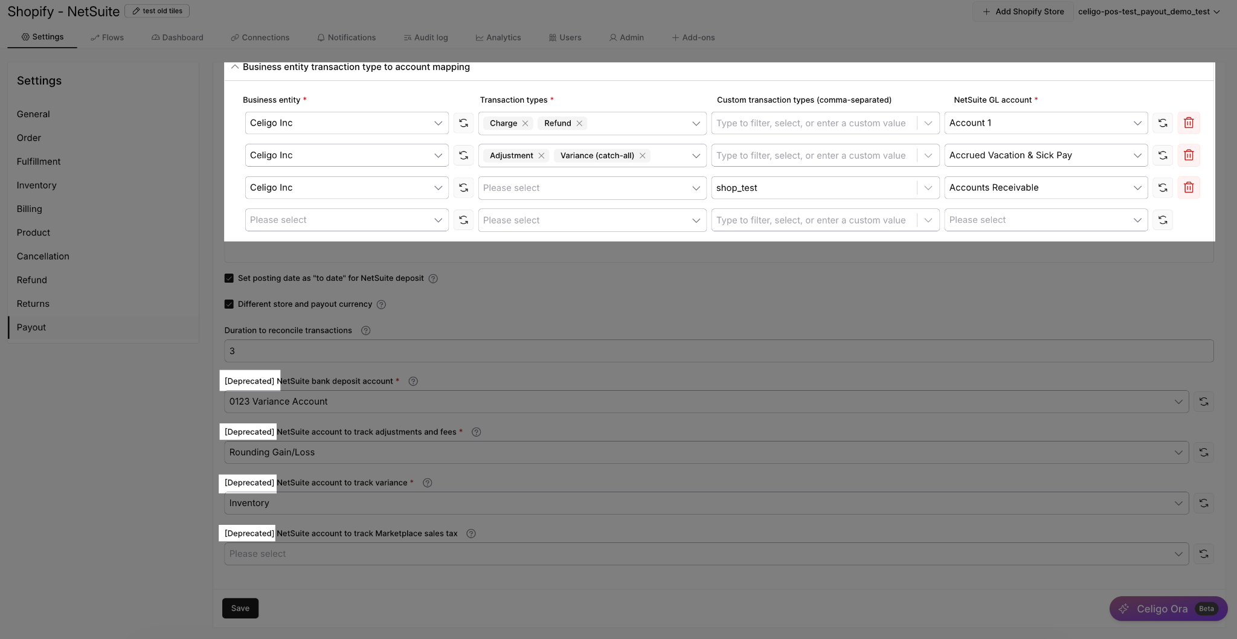This screenshot has width=1237, height=639.
Task: Refresh GL accounts for Accounts Receivable row
Action: (x=1163, y=188)
